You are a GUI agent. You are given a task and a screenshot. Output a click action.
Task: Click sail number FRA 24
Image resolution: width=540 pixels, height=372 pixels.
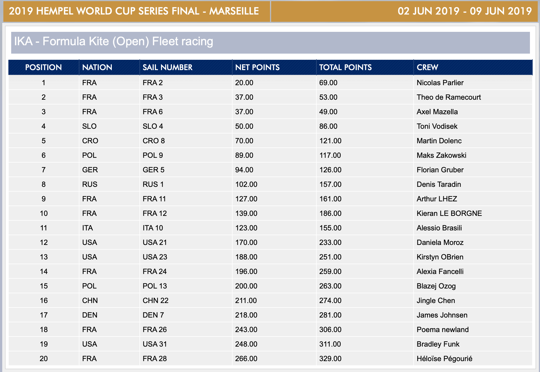[155, 271]
